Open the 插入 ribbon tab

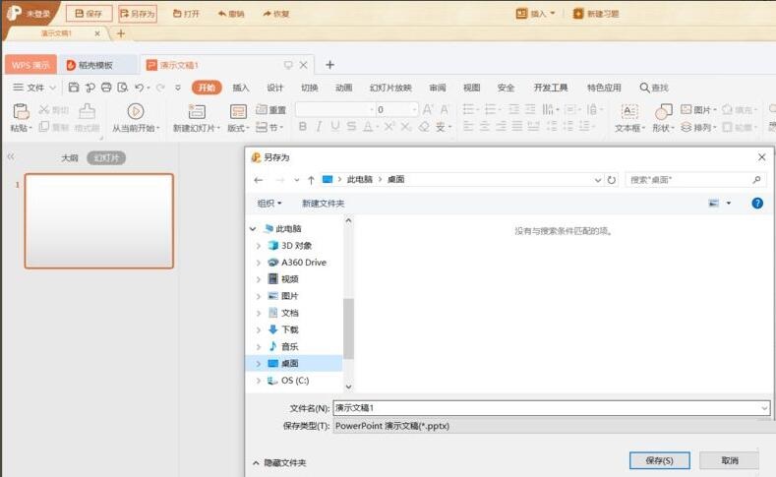(x=241, y=88)
